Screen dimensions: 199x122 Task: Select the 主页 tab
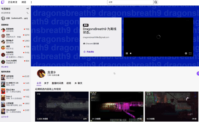pos(39,83)
